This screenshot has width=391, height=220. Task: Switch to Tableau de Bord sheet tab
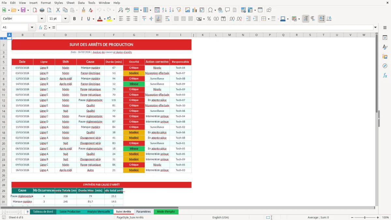(43, 212)
